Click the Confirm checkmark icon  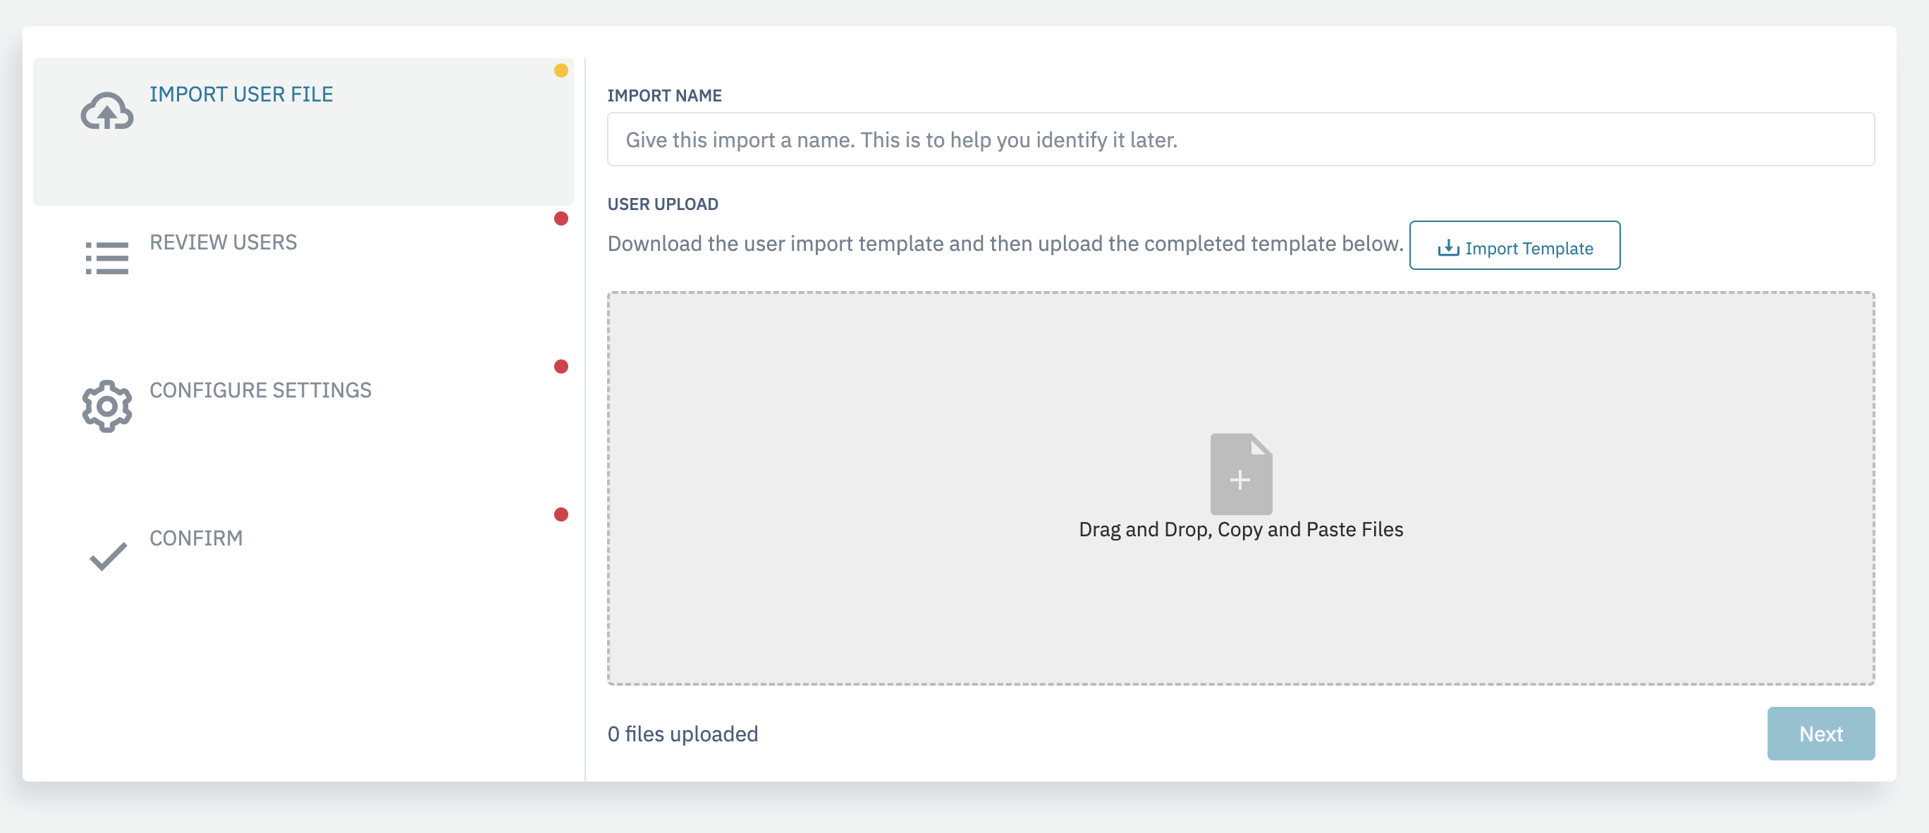108,555
